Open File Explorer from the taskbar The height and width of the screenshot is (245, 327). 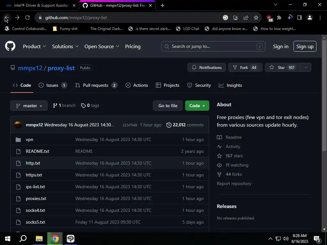coord(39,239)
